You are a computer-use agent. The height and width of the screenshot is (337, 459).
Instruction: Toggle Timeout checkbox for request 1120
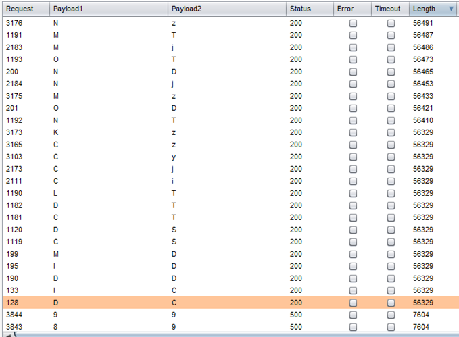point(391,230)
